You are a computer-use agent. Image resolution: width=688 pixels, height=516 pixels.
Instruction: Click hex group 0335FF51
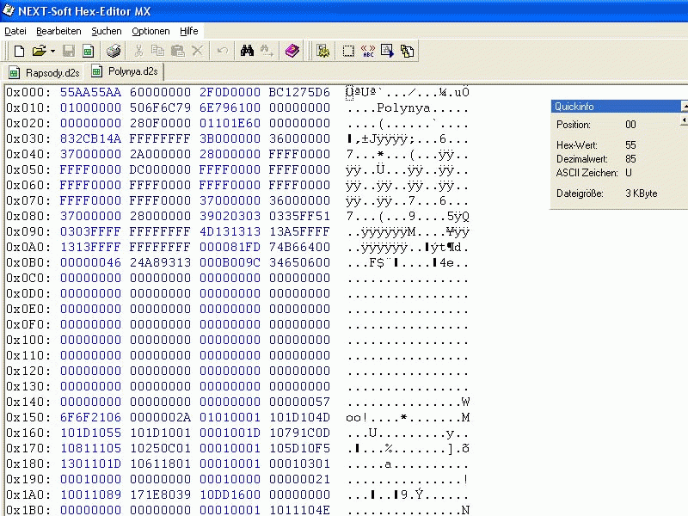tap(299, 216)
